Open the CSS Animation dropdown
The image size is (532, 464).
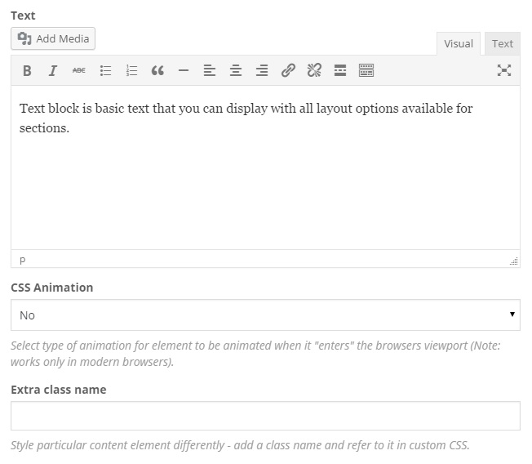[x=265, y=315]
